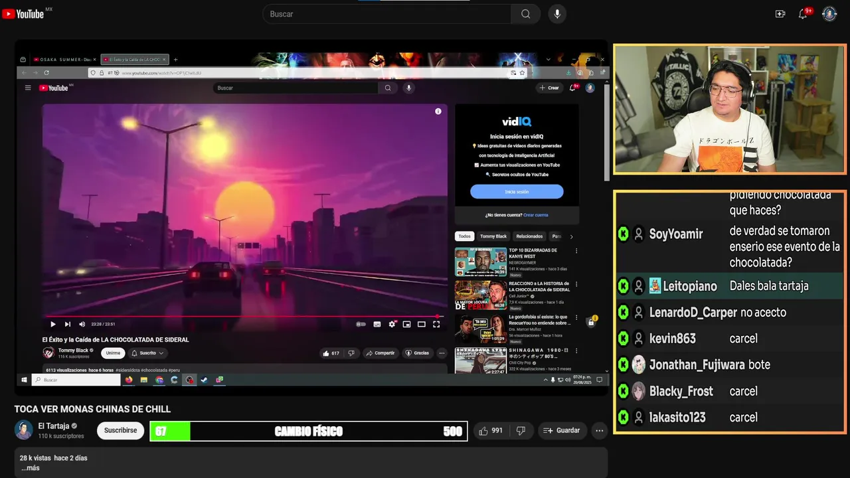This screenshot has width=850, height=478.
Task: Click chat message 'Dales bala tartaja'
Action: 769,286
